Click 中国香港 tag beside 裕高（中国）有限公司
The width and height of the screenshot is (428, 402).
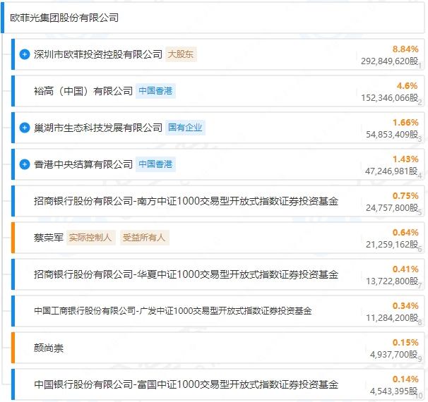tap(155, 91)
